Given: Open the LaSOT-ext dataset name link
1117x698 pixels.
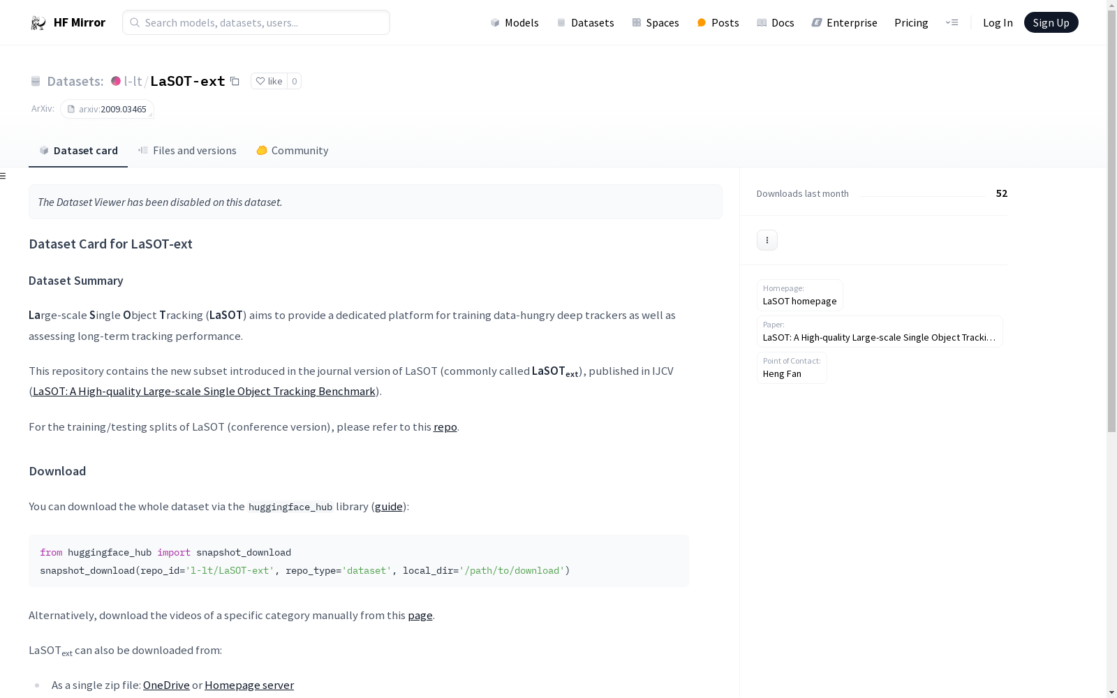Looking at the screenshot, I should [x=188, y=81].
